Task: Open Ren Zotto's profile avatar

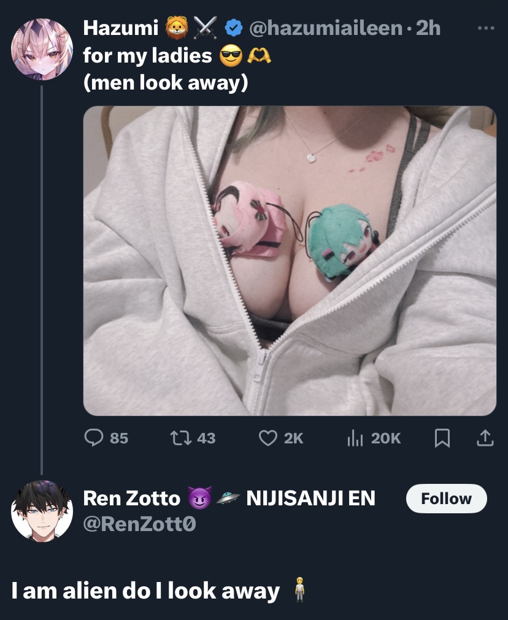Action: pyautogui.click(x=42, y=511)
